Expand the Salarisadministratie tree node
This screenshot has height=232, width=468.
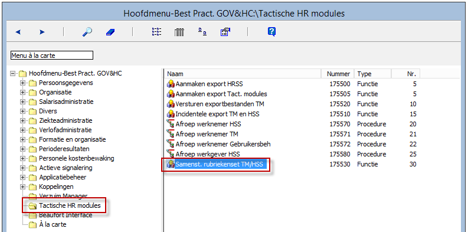pyautogui.click(x=22, y=102)
